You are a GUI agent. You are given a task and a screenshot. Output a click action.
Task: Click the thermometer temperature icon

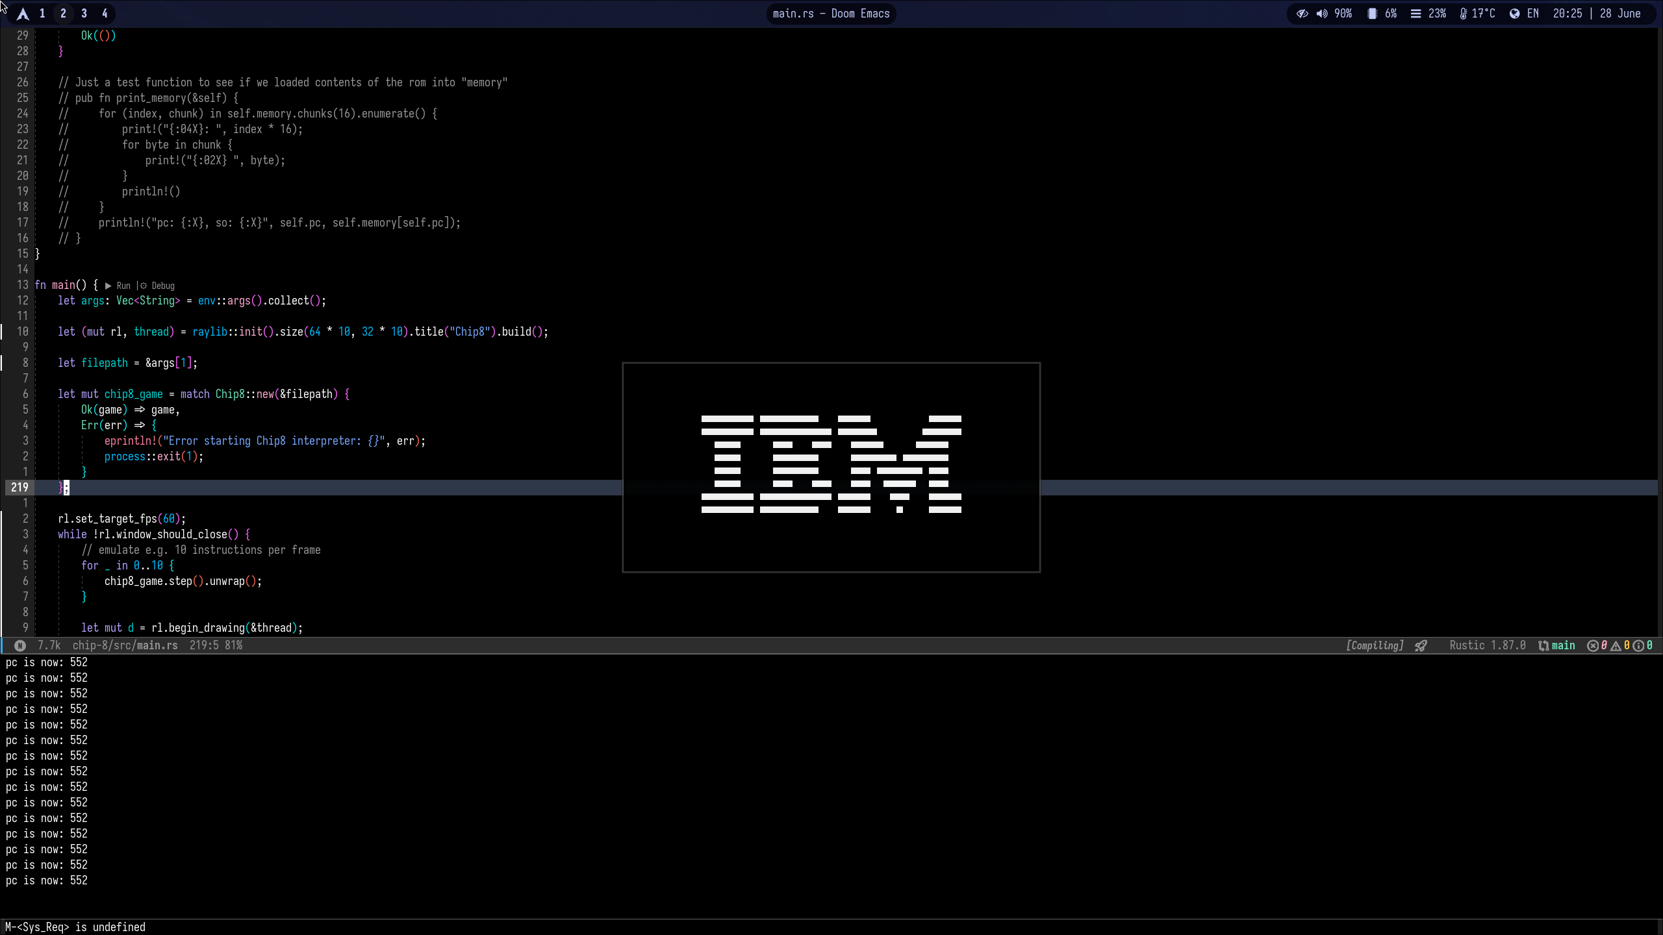(x=1464, y=14)
